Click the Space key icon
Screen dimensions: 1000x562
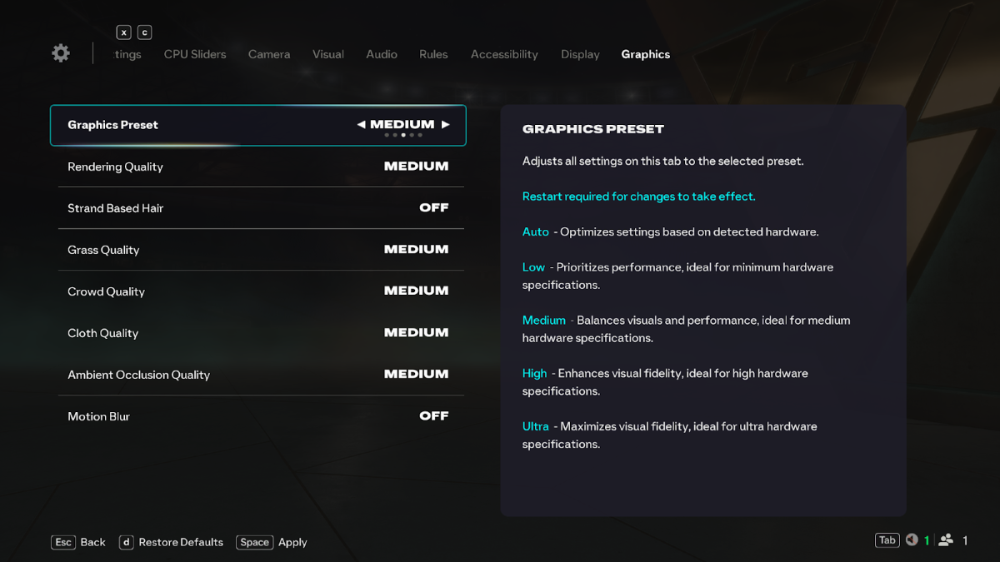(254, 542)
